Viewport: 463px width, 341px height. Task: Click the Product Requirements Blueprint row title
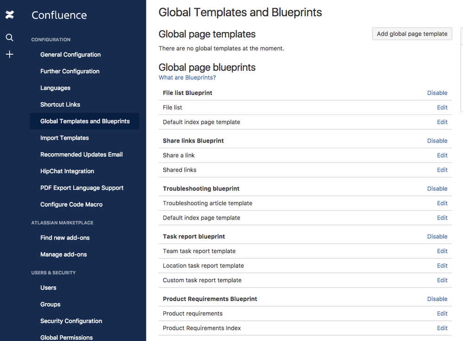pos(209,299)
